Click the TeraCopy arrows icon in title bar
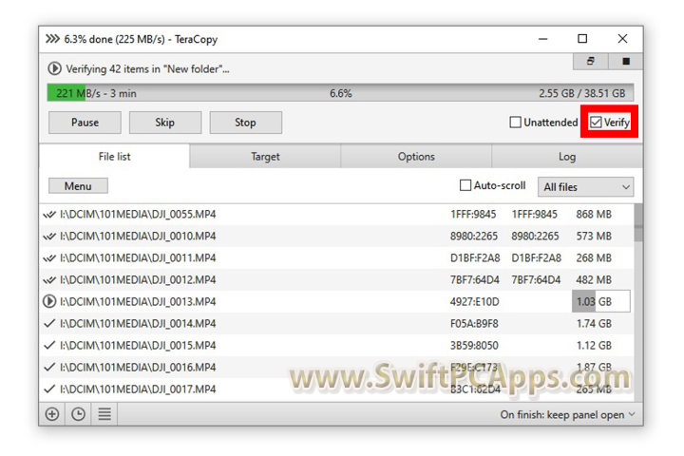This screenshot has width=684, height=456. (52, 39)
